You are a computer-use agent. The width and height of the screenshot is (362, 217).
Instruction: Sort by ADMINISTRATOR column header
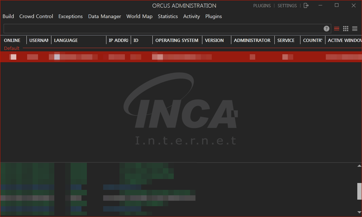[x=253, y=41]
